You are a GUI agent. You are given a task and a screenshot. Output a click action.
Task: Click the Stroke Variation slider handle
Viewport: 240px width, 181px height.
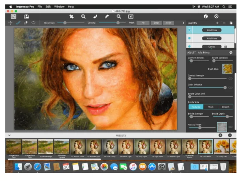pyautogui.click(x=214, y=61)
